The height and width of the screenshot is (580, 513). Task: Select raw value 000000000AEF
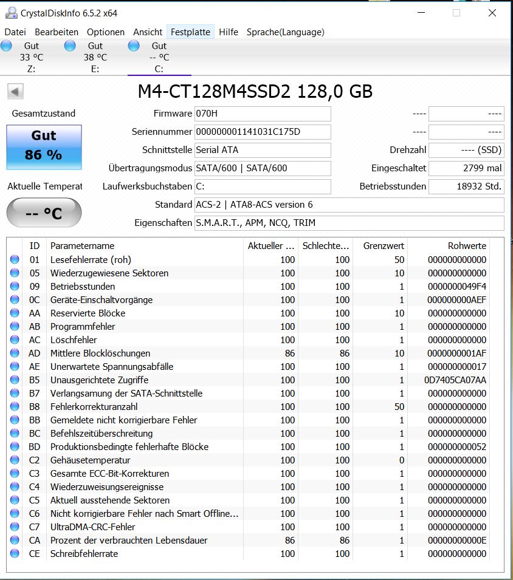point(456,299)
